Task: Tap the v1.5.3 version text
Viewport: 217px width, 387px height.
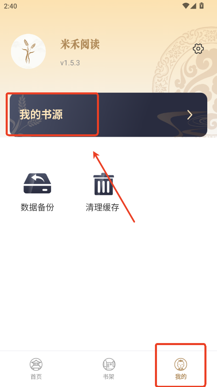Action: pyautogui.click(x=70, y=63)
